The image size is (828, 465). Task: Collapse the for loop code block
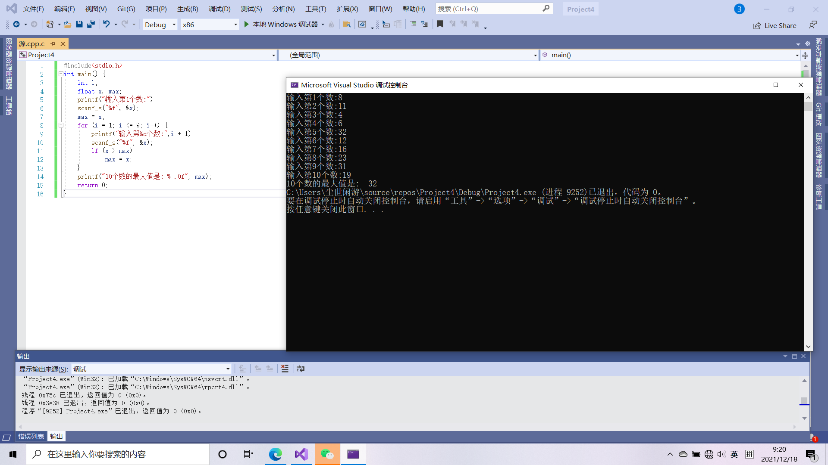(x=61, y=125)
